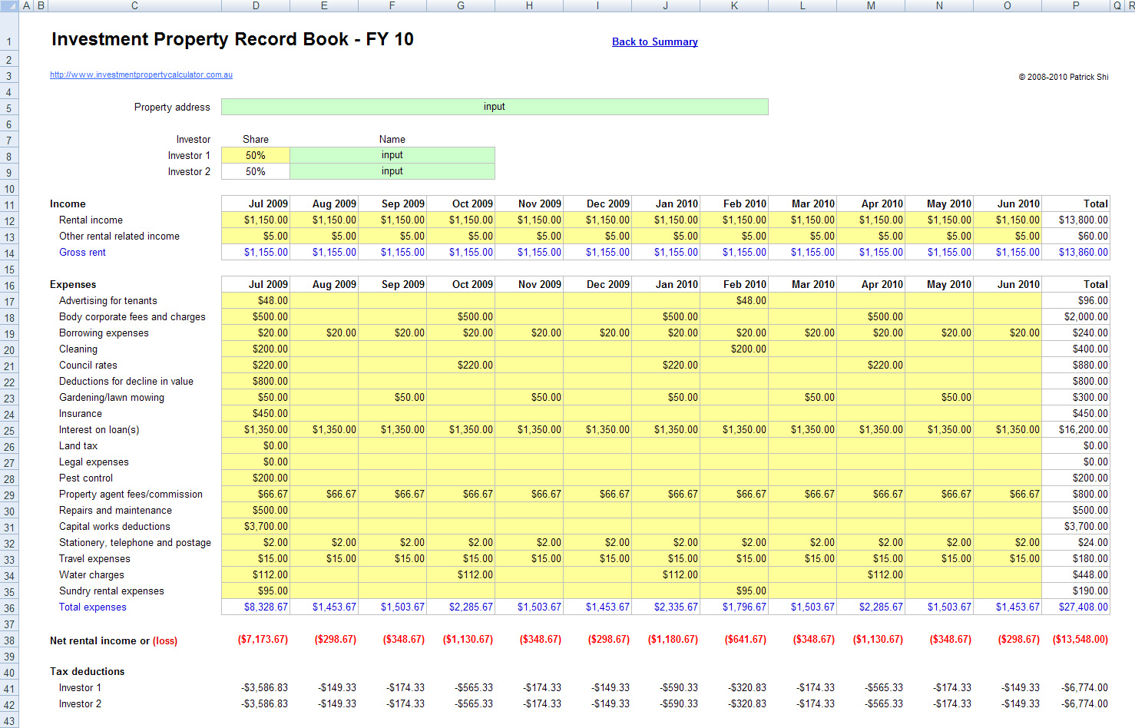Select the Capital works deductions cell $3,700.00
Screen dimensions: 1135x728
pos(255,526)
